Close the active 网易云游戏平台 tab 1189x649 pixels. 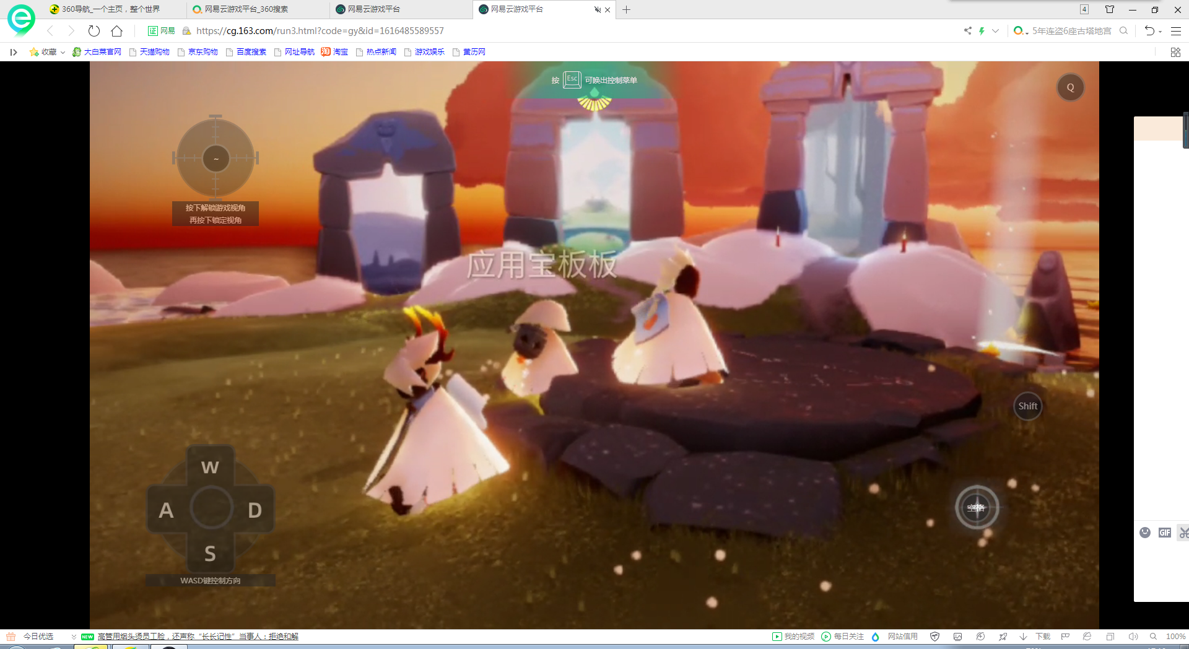[608, 10]
